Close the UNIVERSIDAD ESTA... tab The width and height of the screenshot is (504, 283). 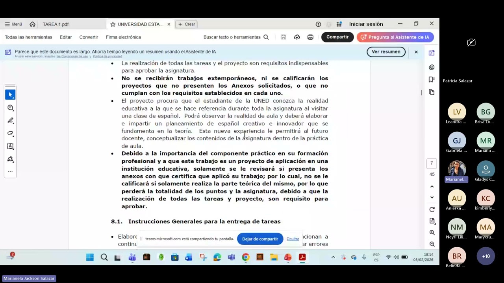click(169, 24)
